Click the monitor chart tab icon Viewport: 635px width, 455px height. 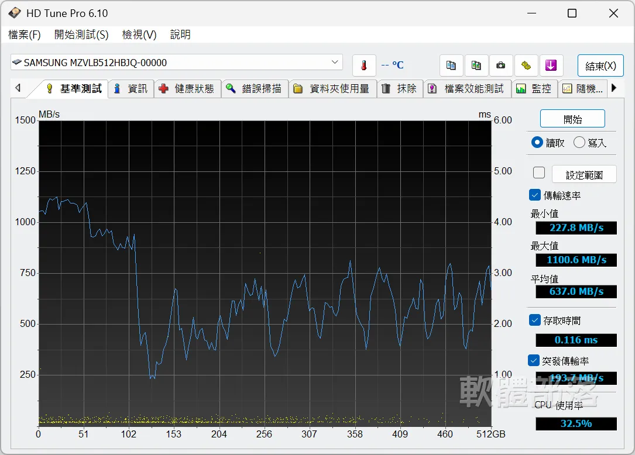[x=521, y=89]
